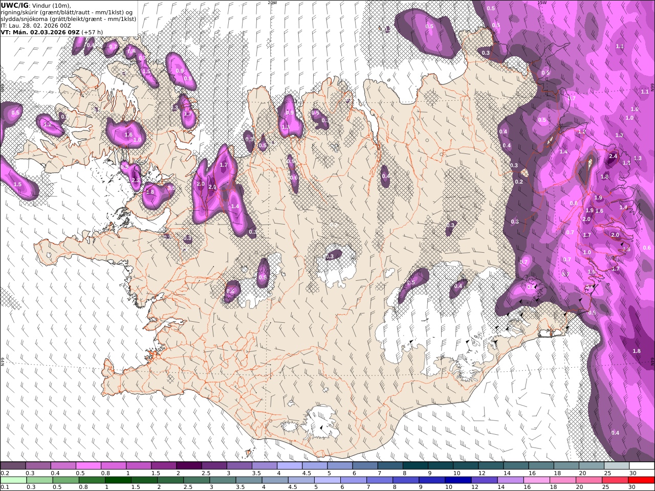Click the top legend swatch between 0.2 and 0.3

pyautogui.click(x=13, y=466)
